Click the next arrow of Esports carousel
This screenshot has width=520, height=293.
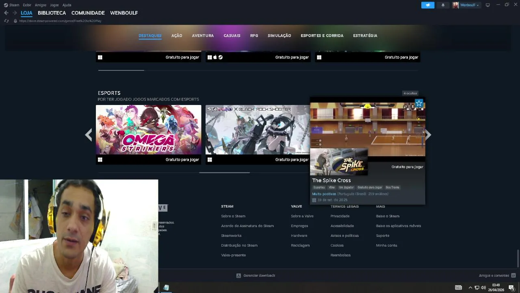point(428,135)
